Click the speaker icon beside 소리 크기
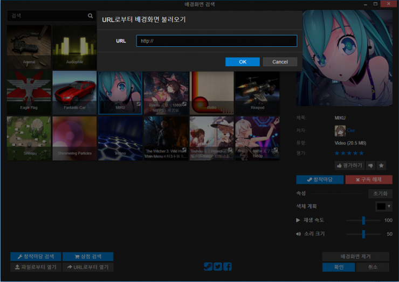 point(298,234)
